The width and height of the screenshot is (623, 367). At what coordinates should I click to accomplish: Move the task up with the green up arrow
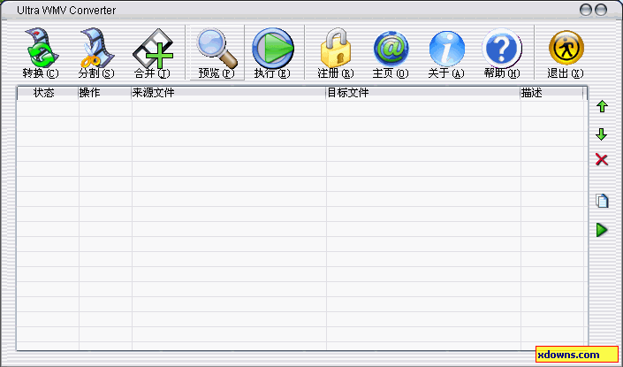point(602,106)
